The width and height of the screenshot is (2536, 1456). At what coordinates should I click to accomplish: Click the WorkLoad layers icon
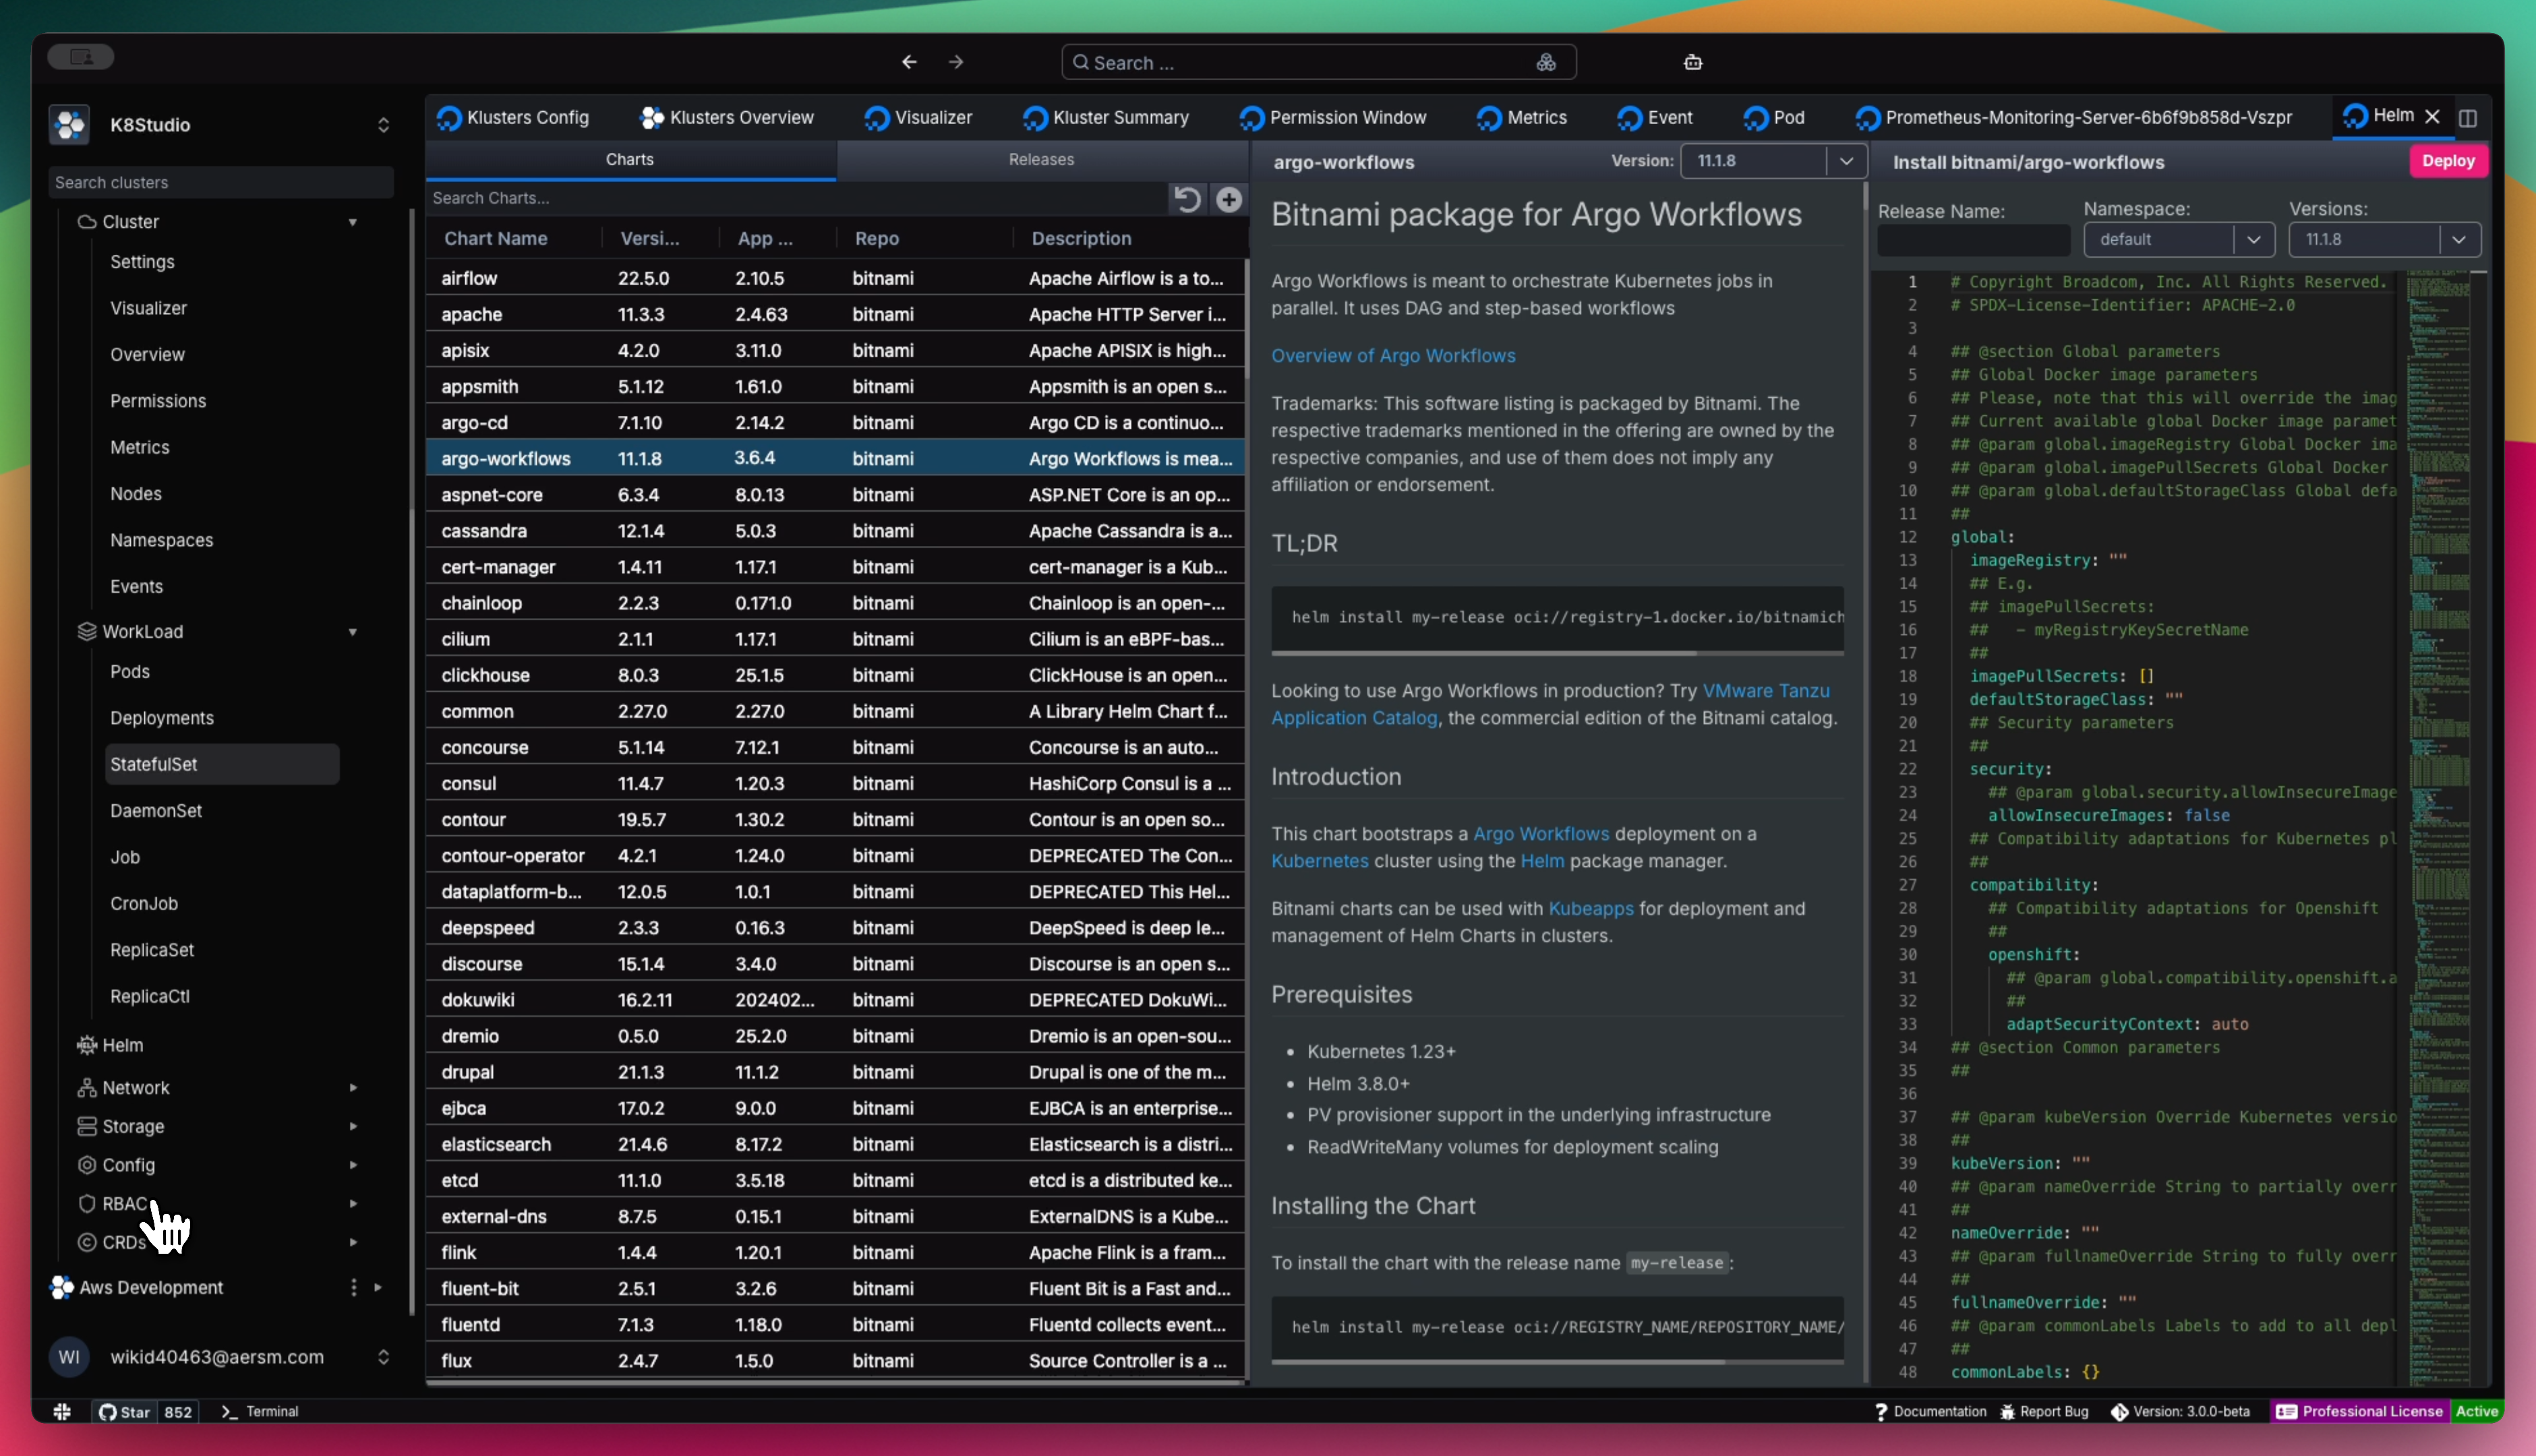(x=87, y=632)
